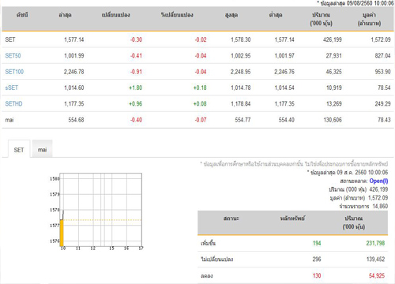Click advancing volume 231,798

tap(375, 243)
